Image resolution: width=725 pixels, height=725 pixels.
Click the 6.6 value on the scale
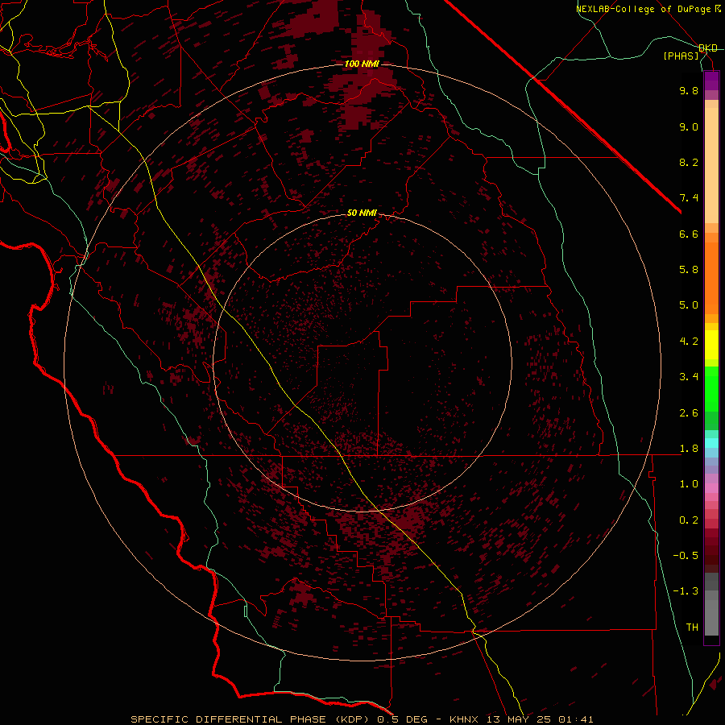point(689,234)
